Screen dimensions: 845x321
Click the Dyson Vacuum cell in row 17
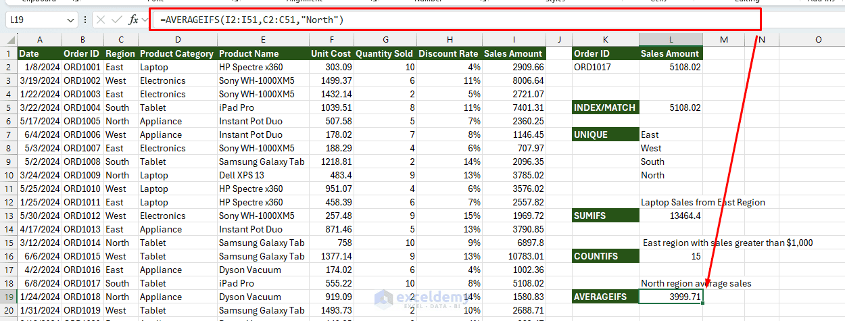pyautogui.click(x=263, y=270)
